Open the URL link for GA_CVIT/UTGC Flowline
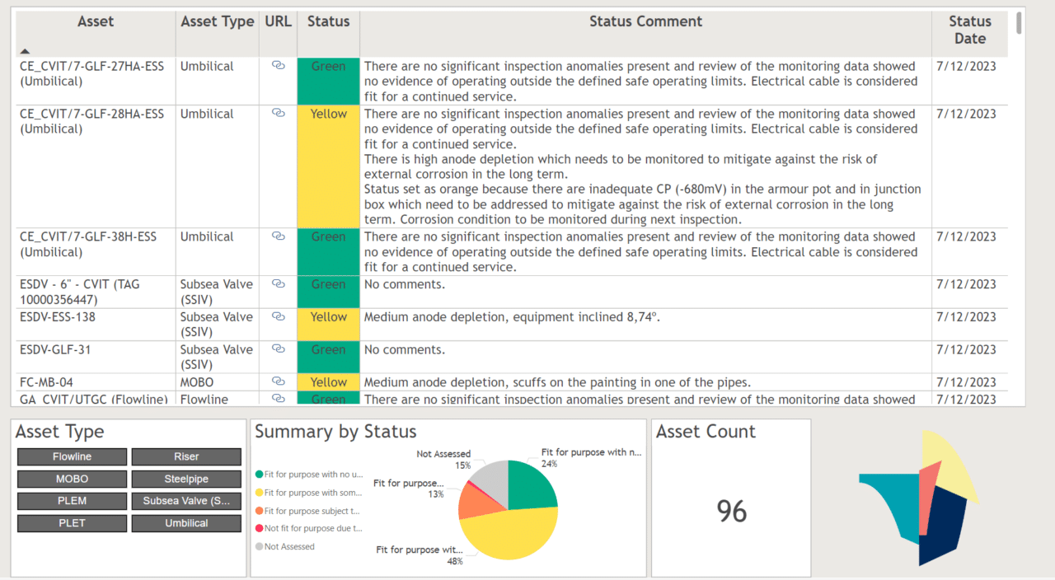 [x=278, y=396]
